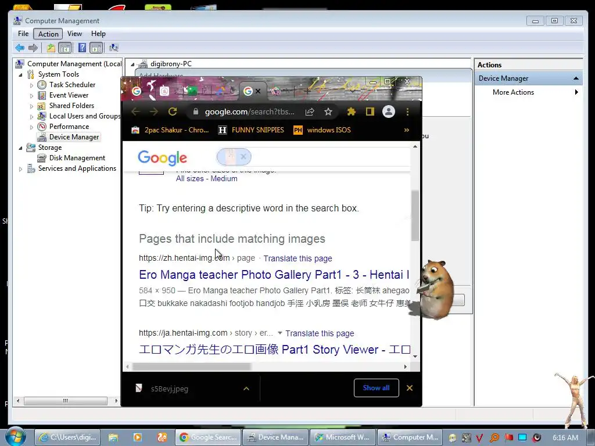This screenshot has height=446, width=595.
Task: Click Chrome's Forward arrow button
Action: [x=153, y=111]
